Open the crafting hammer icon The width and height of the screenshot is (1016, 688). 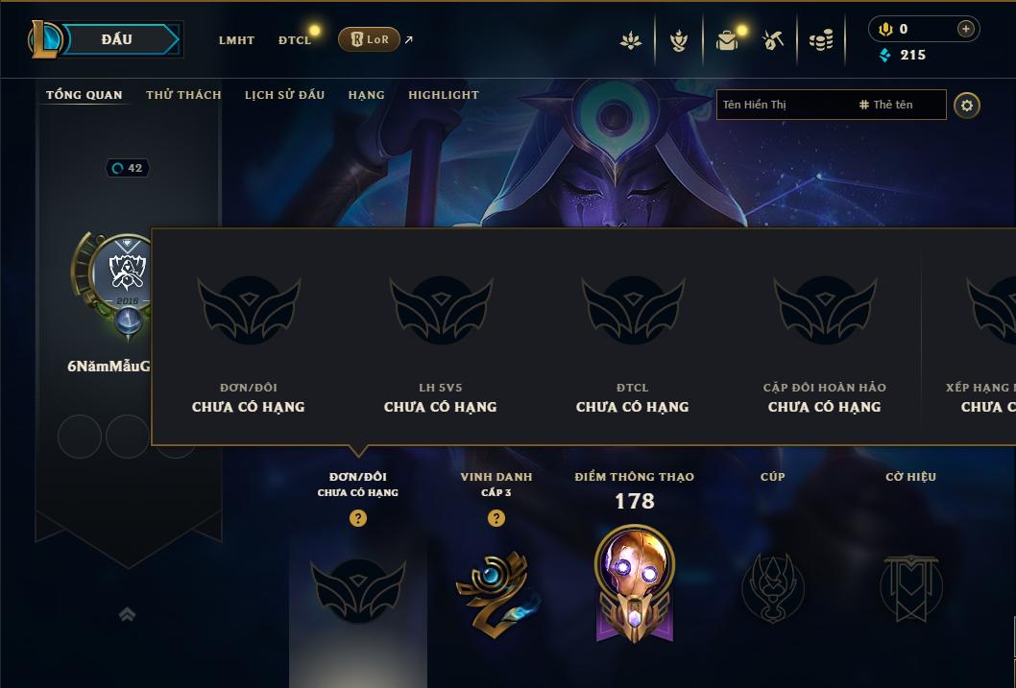(772, 40)
